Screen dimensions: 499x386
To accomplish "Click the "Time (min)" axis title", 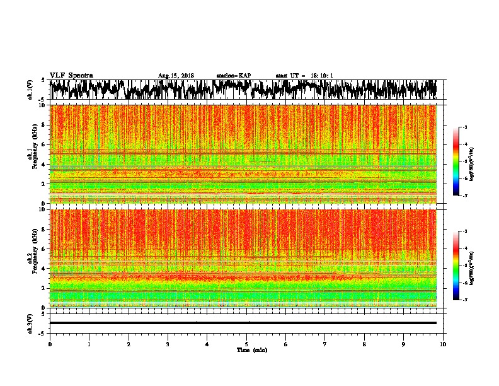I will (x=252, y=350).
